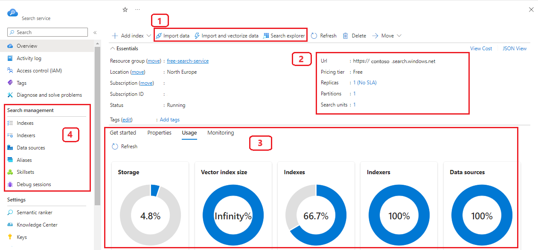
Task: Click the Delete trash can icon
Action: coord(346,36)
